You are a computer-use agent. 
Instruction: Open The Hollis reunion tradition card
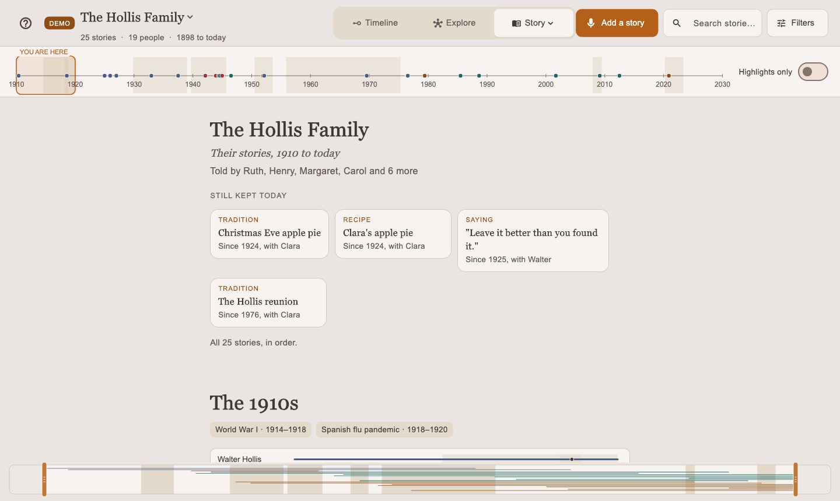(268, 302)
